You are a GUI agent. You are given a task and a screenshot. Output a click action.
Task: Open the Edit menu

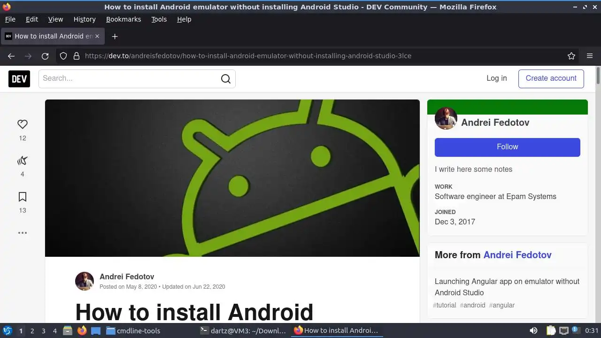coord(32,19)
